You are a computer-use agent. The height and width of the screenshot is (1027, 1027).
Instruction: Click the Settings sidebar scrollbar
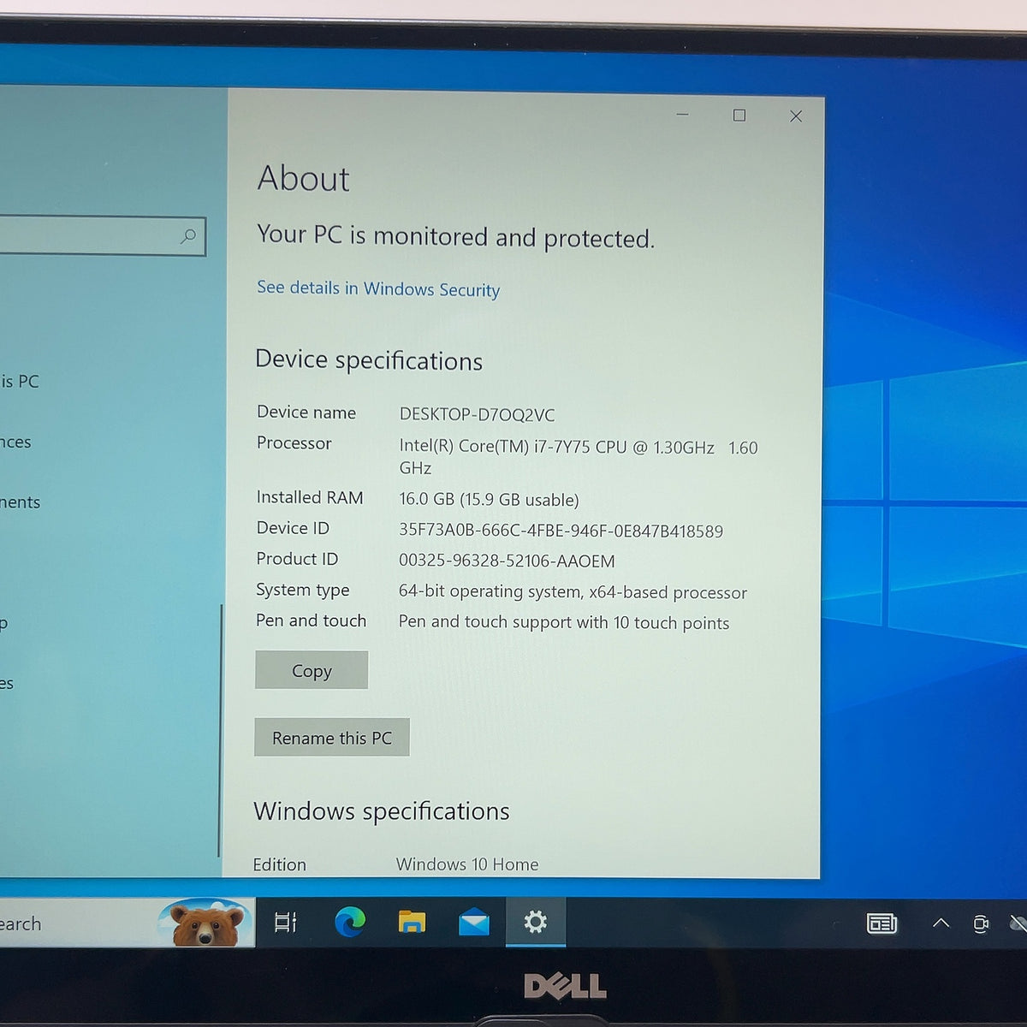click(220, 731)
